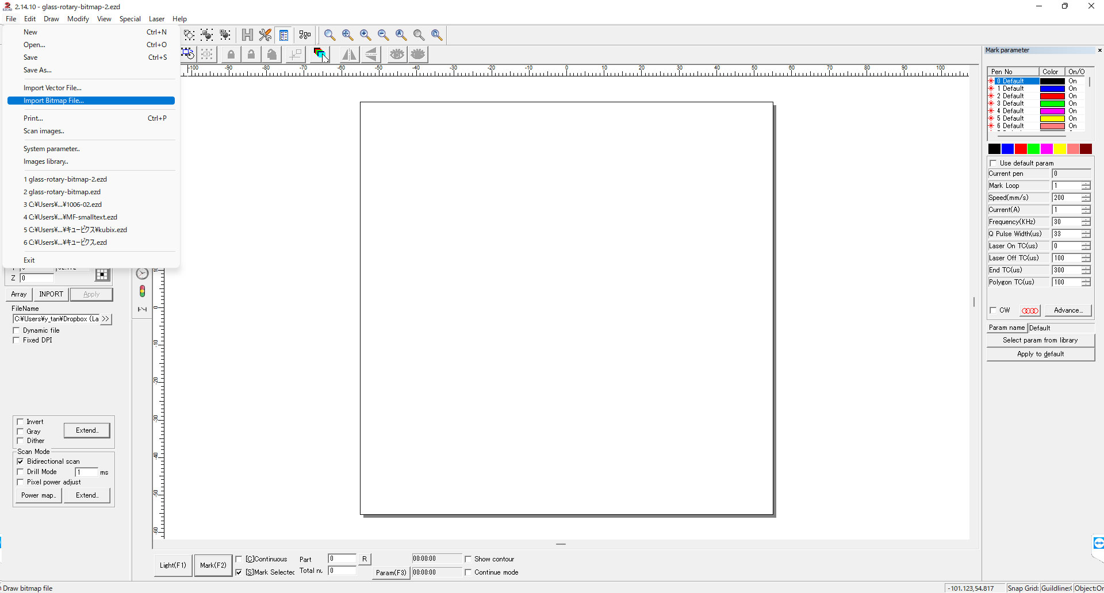Choose Import Bitmap File from File menu
Viewport: 1104px width, 593px height.
[53, 101]
